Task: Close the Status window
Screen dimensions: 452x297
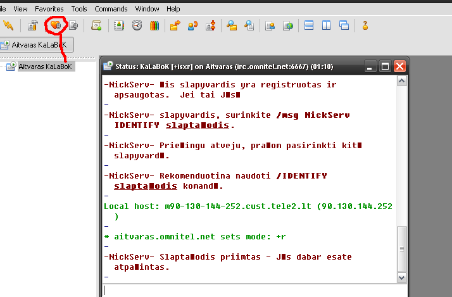Action: 400,66
